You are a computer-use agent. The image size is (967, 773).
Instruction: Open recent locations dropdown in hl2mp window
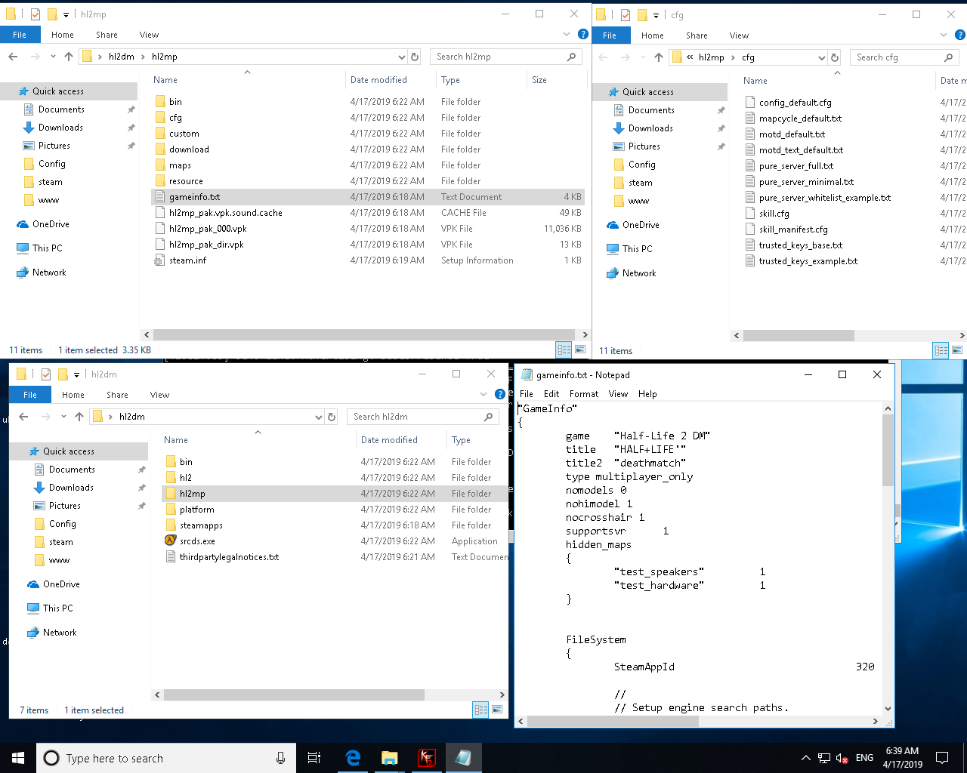point(53,57)
